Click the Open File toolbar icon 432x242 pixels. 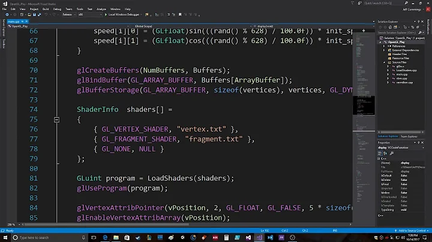pyautogui.click(x=29, y=14)
